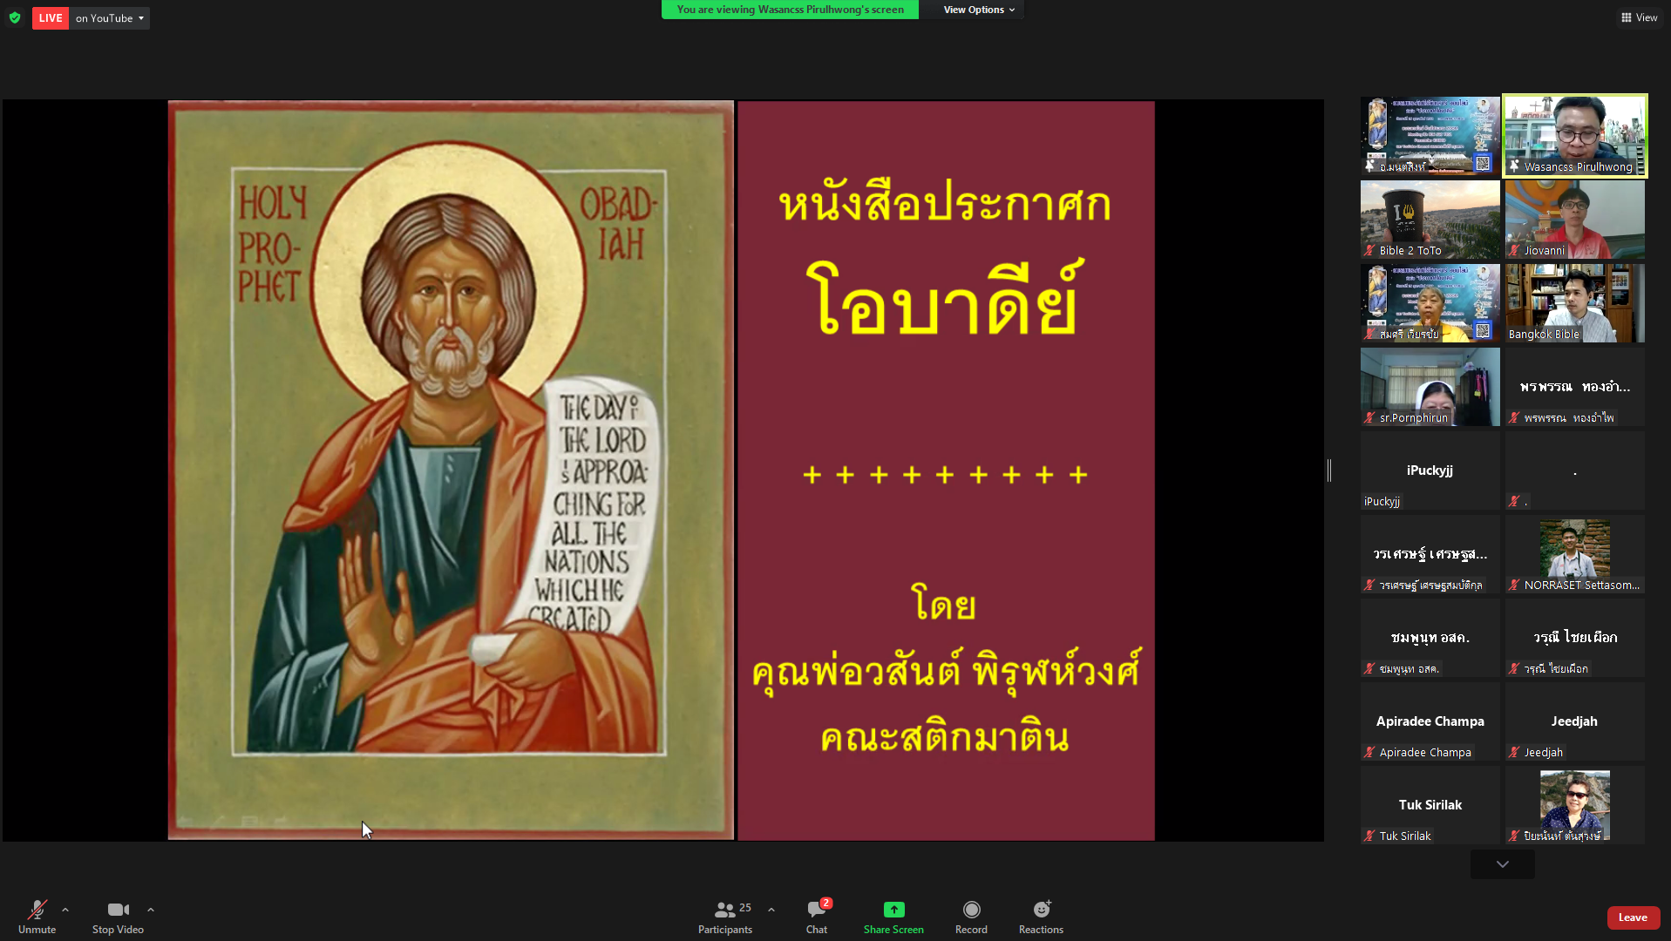Show more participants with down chevron

coord(1502,864)
